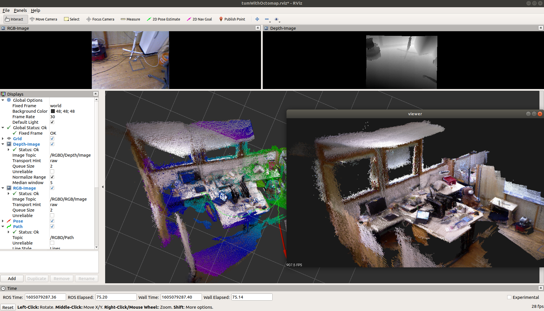Click the Grid display icon

[9, 138]
